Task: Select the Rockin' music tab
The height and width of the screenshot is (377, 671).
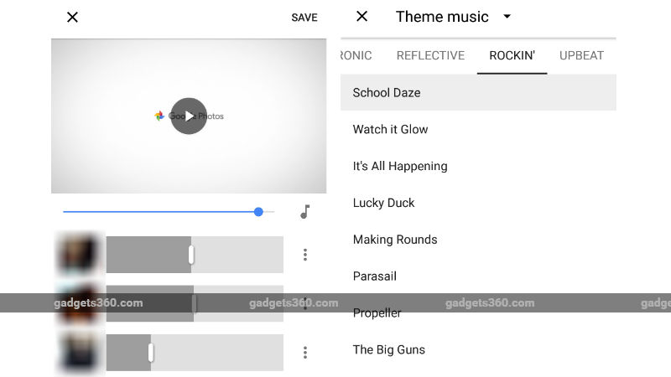Action: pyautogui.click(x=512, y=56)
